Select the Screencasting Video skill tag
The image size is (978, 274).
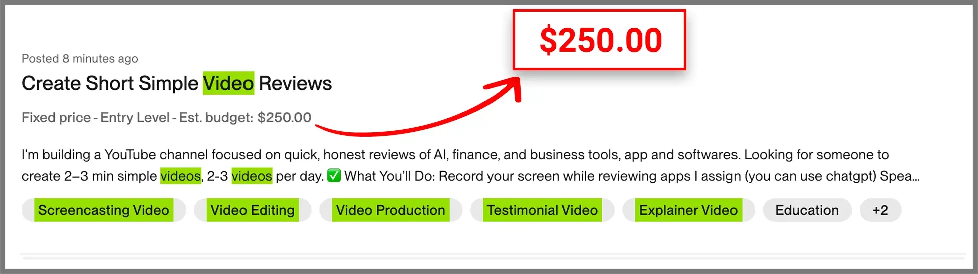click(x=104, y=210)
